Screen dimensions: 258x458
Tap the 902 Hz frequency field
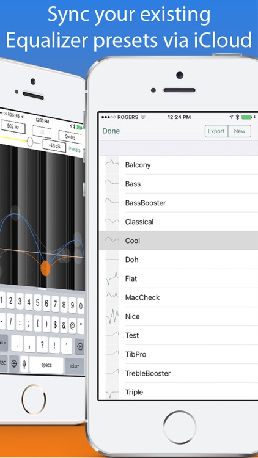point(13,127)
